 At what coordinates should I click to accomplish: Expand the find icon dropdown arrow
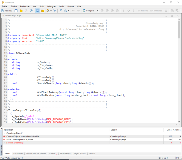click(x=51, y=11)
